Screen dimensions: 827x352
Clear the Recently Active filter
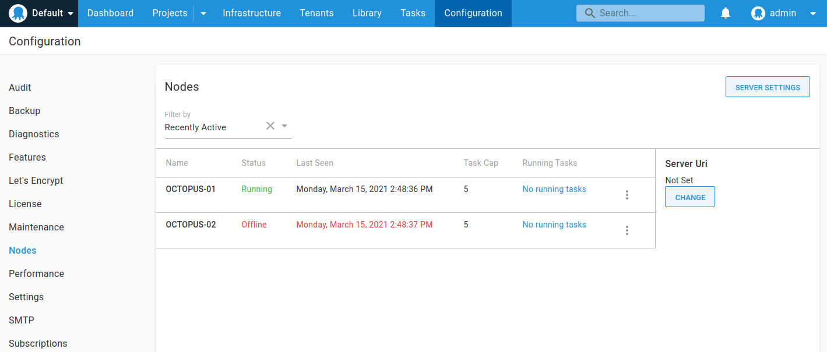pos(270,126)
